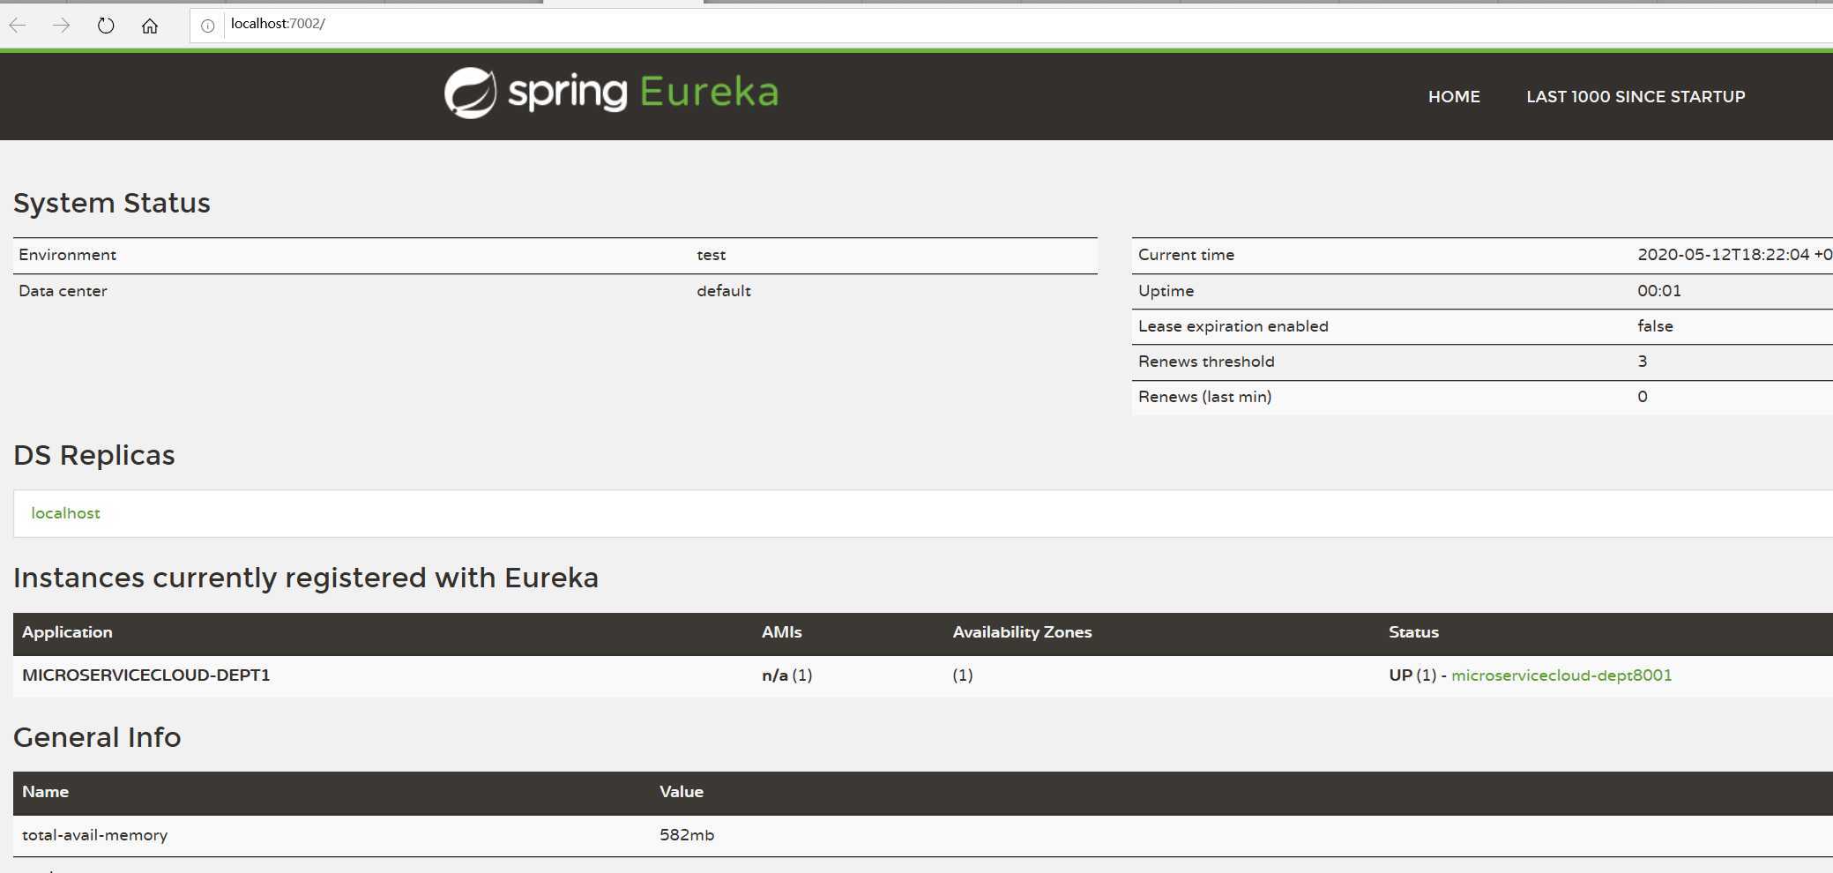Click the Status column header
Viewport: 1833px width, 873px height.
pos(1413,632)
